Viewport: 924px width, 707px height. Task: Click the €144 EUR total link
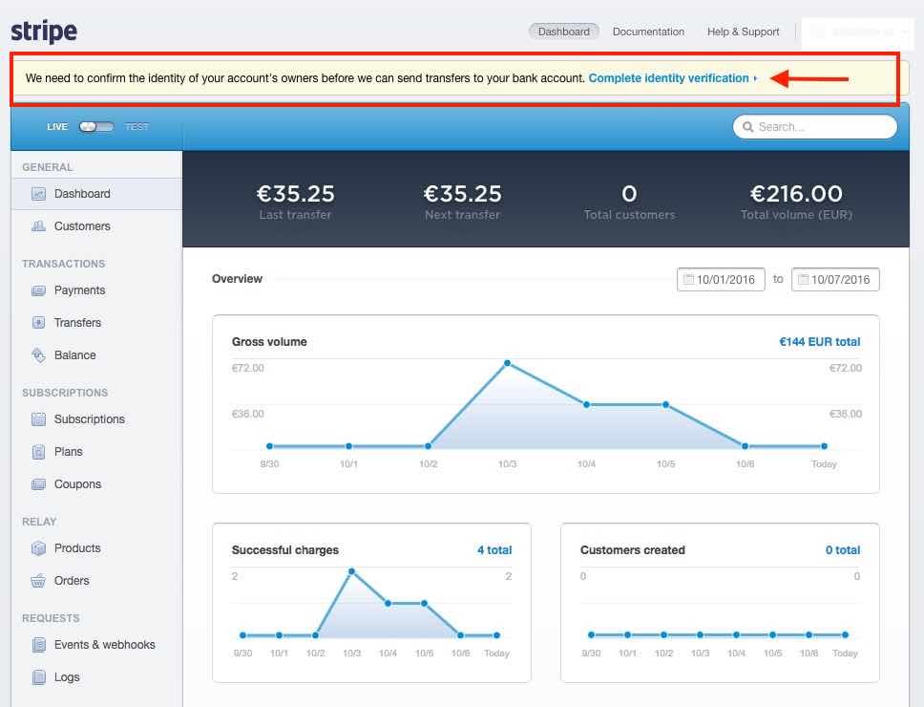pos(820,342)
